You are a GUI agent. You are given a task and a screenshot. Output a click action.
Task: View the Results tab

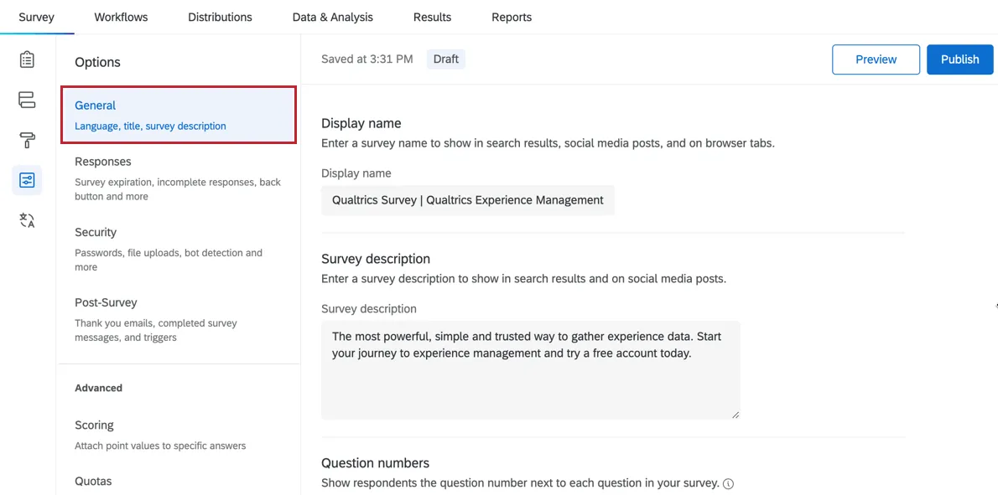click(x=432, y=17)
